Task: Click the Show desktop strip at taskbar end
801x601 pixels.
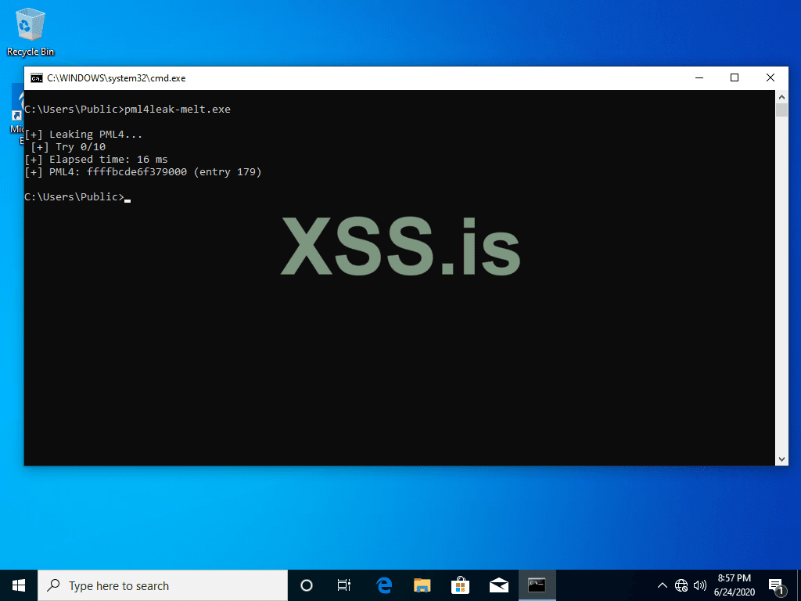Action: pyautogui.click(x=799, y=585)
